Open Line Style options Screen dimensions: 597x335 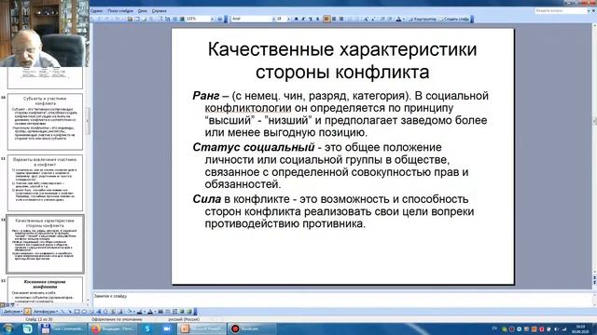[160, 312]
